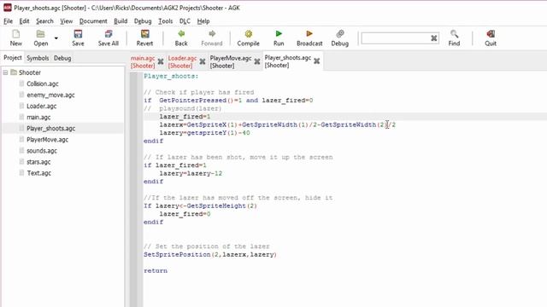This screenshot has width=547, height=307.
Task: Click the 'return' code line
Action: pos(156,270)
